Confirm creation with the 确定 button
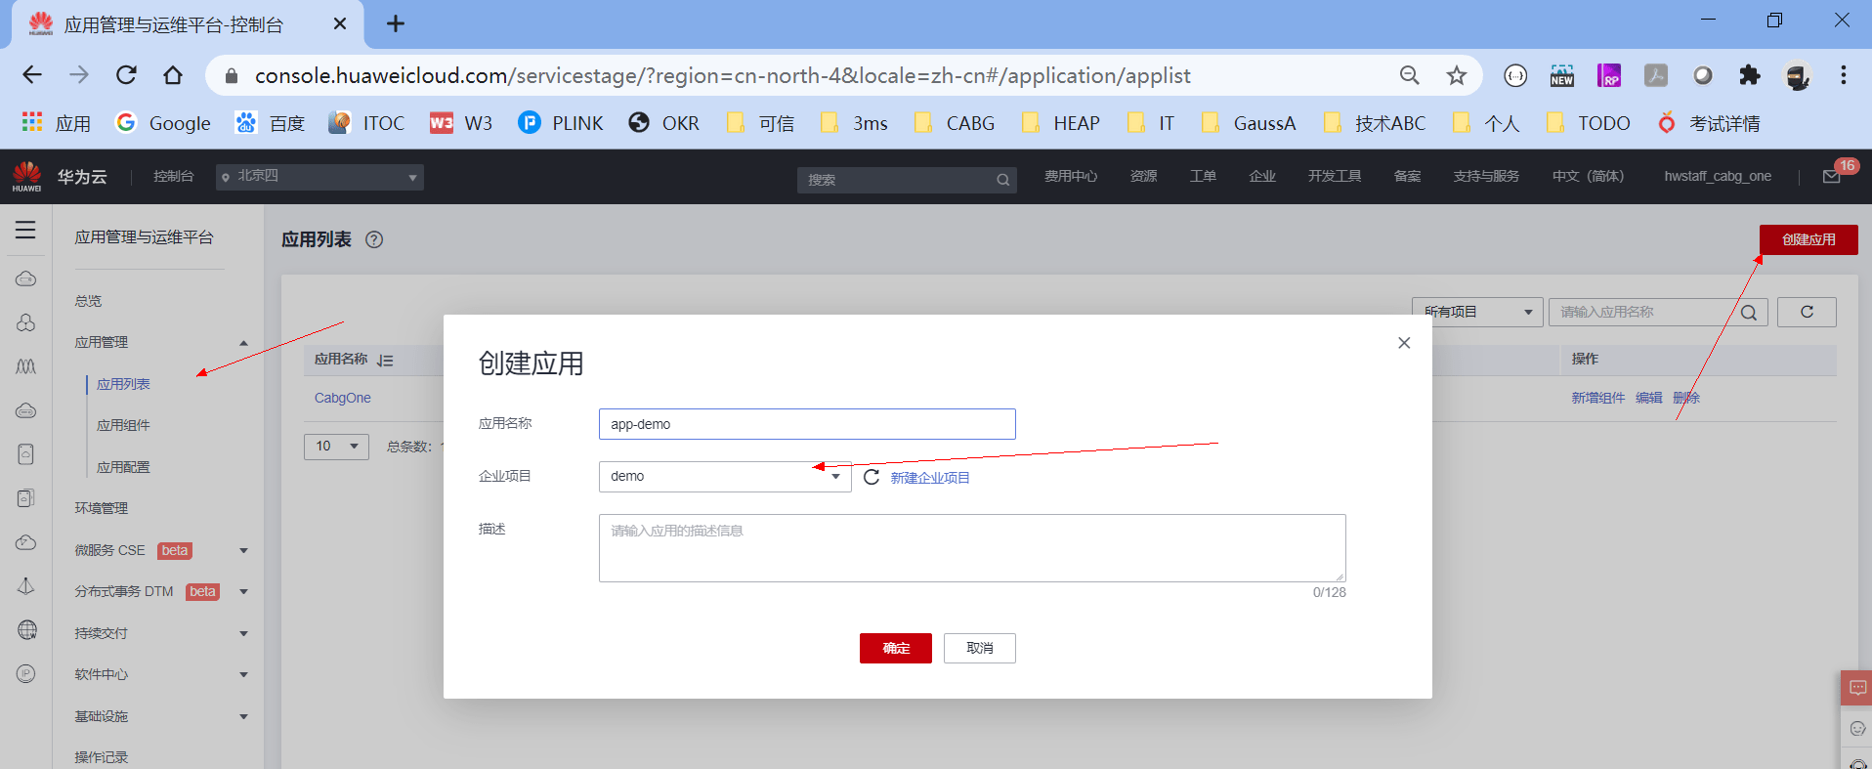1872x769 pixels. 896,648
